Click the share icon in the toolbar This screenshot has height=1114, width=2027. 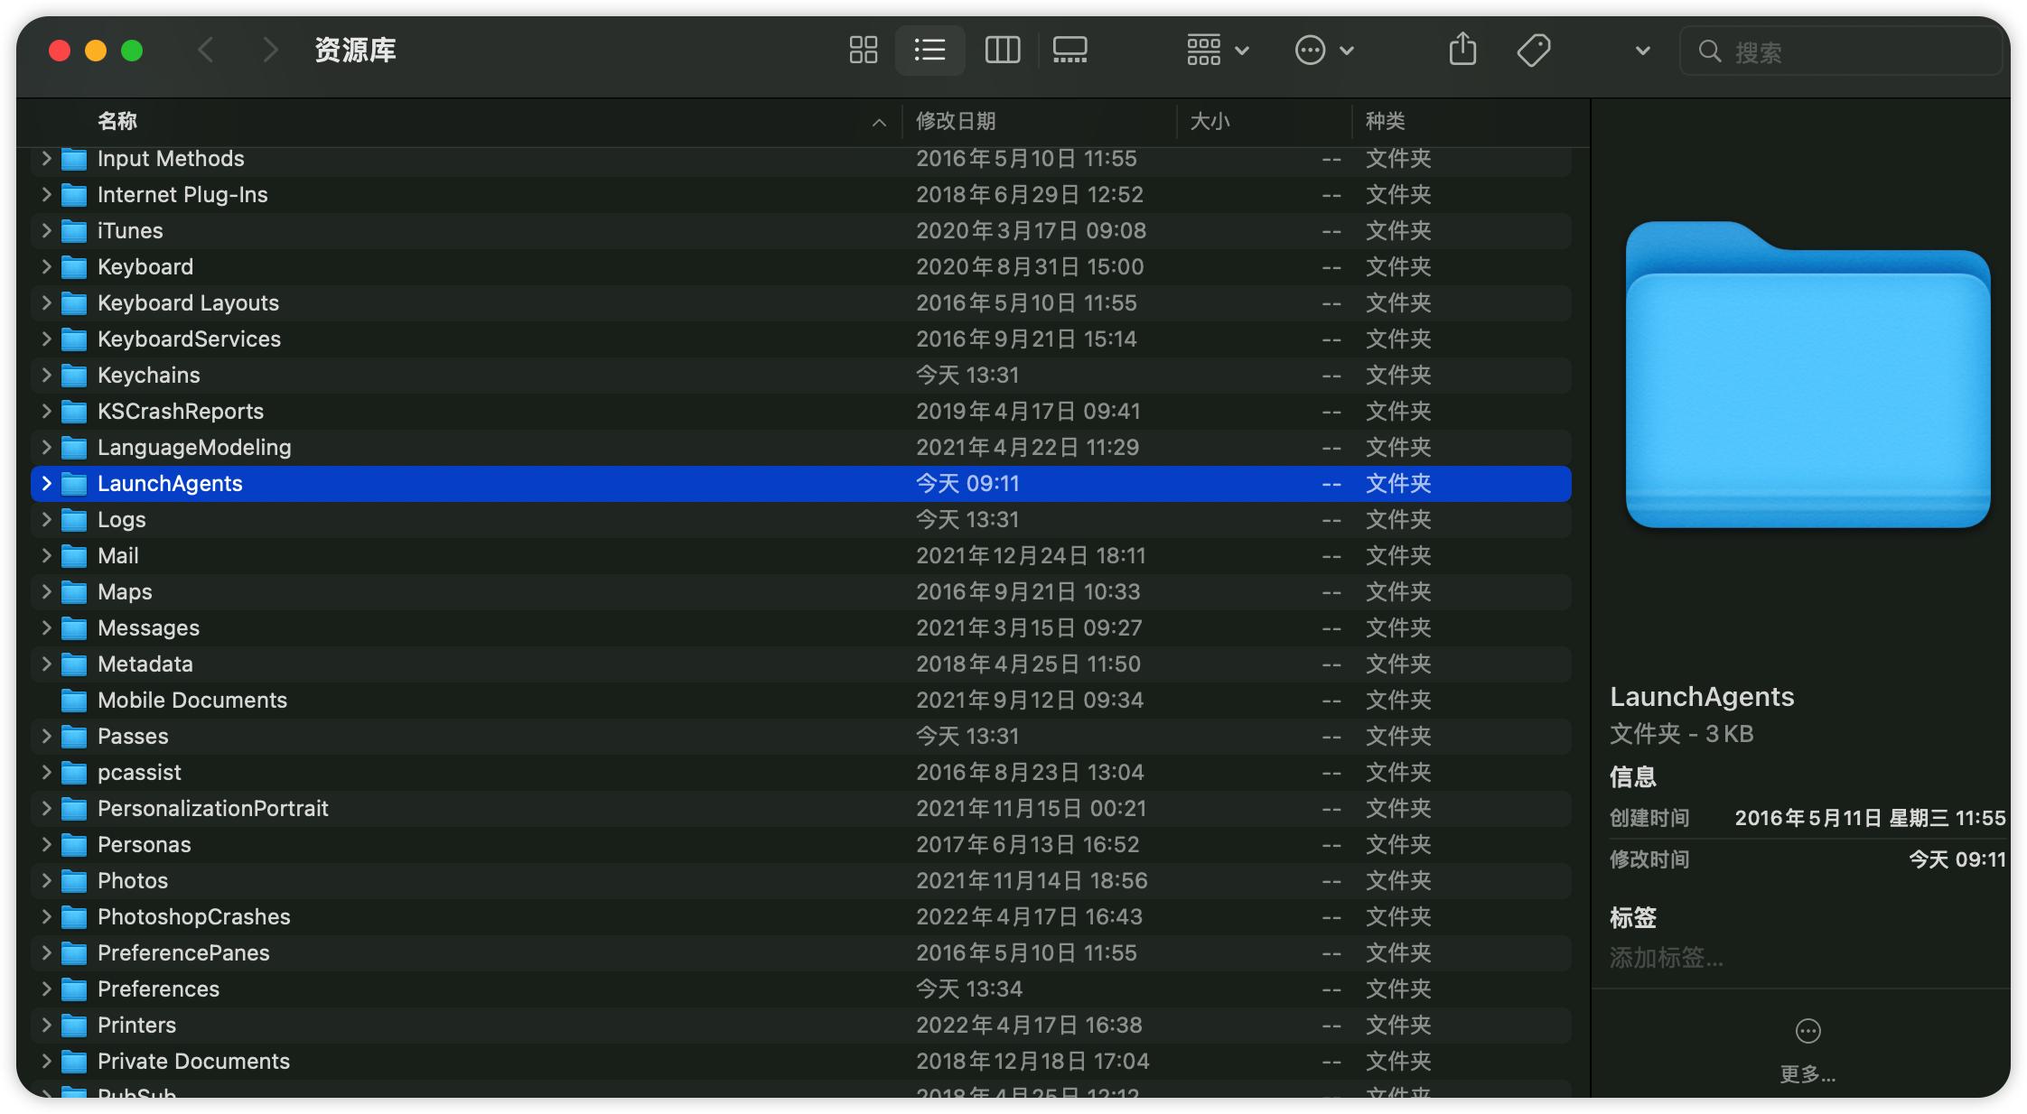point(1462,50)
